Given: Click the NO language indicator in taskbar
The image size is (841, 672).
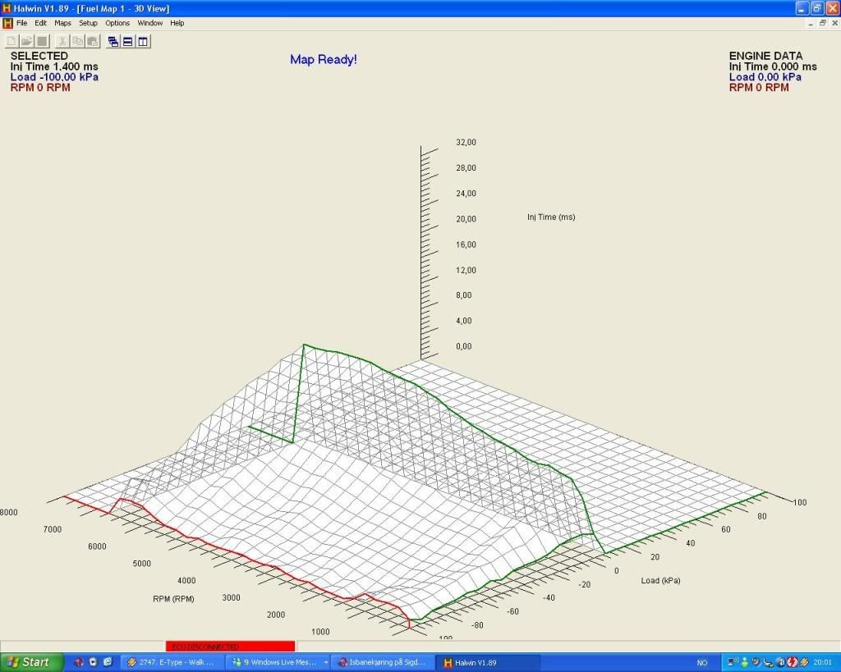Looking at the screenshot, I should tap(702, 662).
